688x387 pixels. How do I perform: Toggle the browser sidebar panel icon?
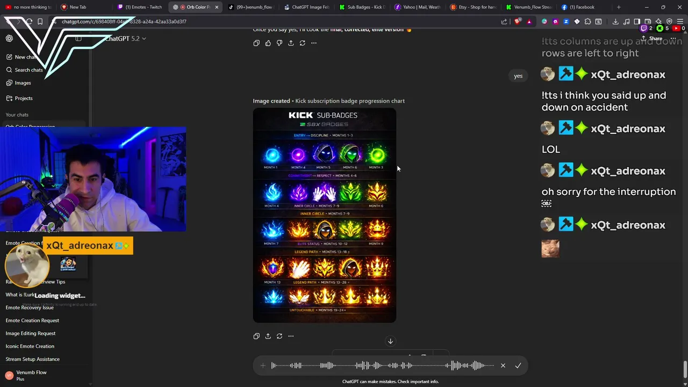tap(637, 21)
